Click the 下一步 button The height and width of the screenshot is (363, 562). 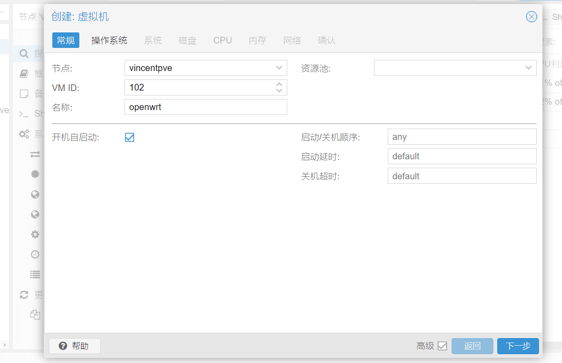518,346
